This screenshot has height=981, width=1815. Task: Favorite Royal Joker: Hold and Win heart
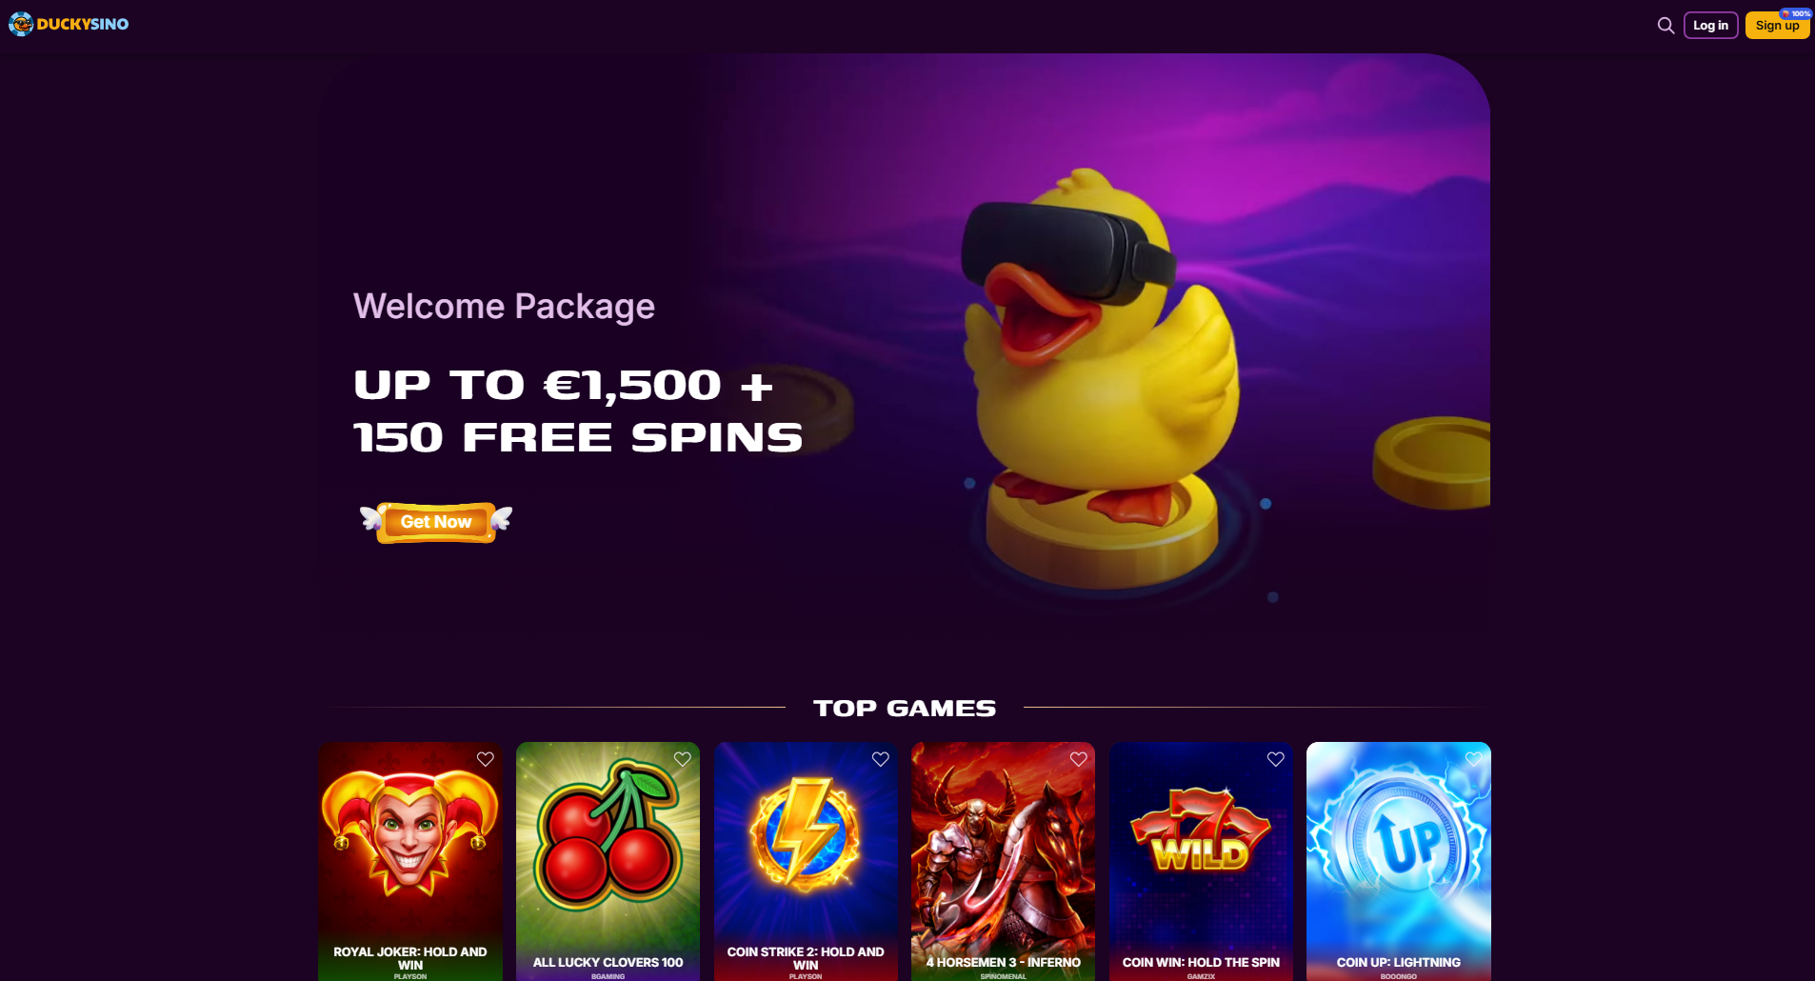[x=486, y=759]
